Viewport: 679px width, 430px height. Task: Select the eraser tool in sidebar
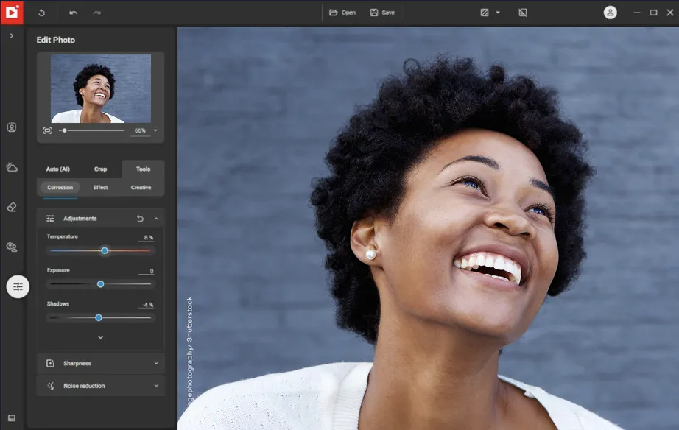pos(12,207)
